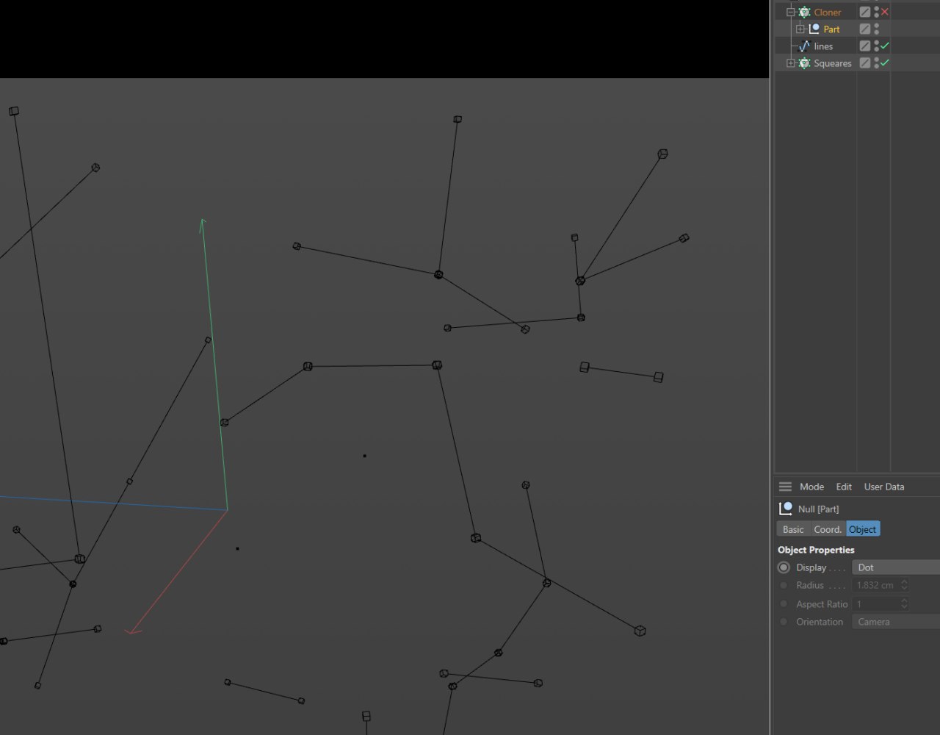Image resolution: width=940 pixels, height=735 pixels.
Task: Click the Radius parameter label
Action: [810, 585]
